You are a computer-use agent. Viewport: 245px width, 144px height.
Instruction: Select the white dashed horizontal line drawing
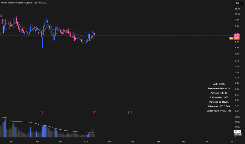coord(24,33)
